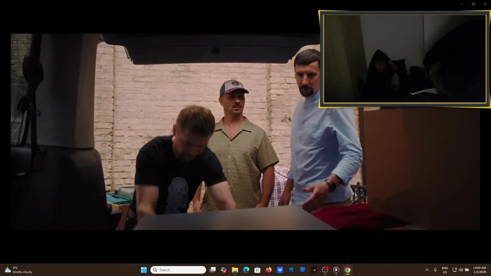Open Microsoft Store from taskbar
This screenshot has width=491, height=276.
[257, 270]
